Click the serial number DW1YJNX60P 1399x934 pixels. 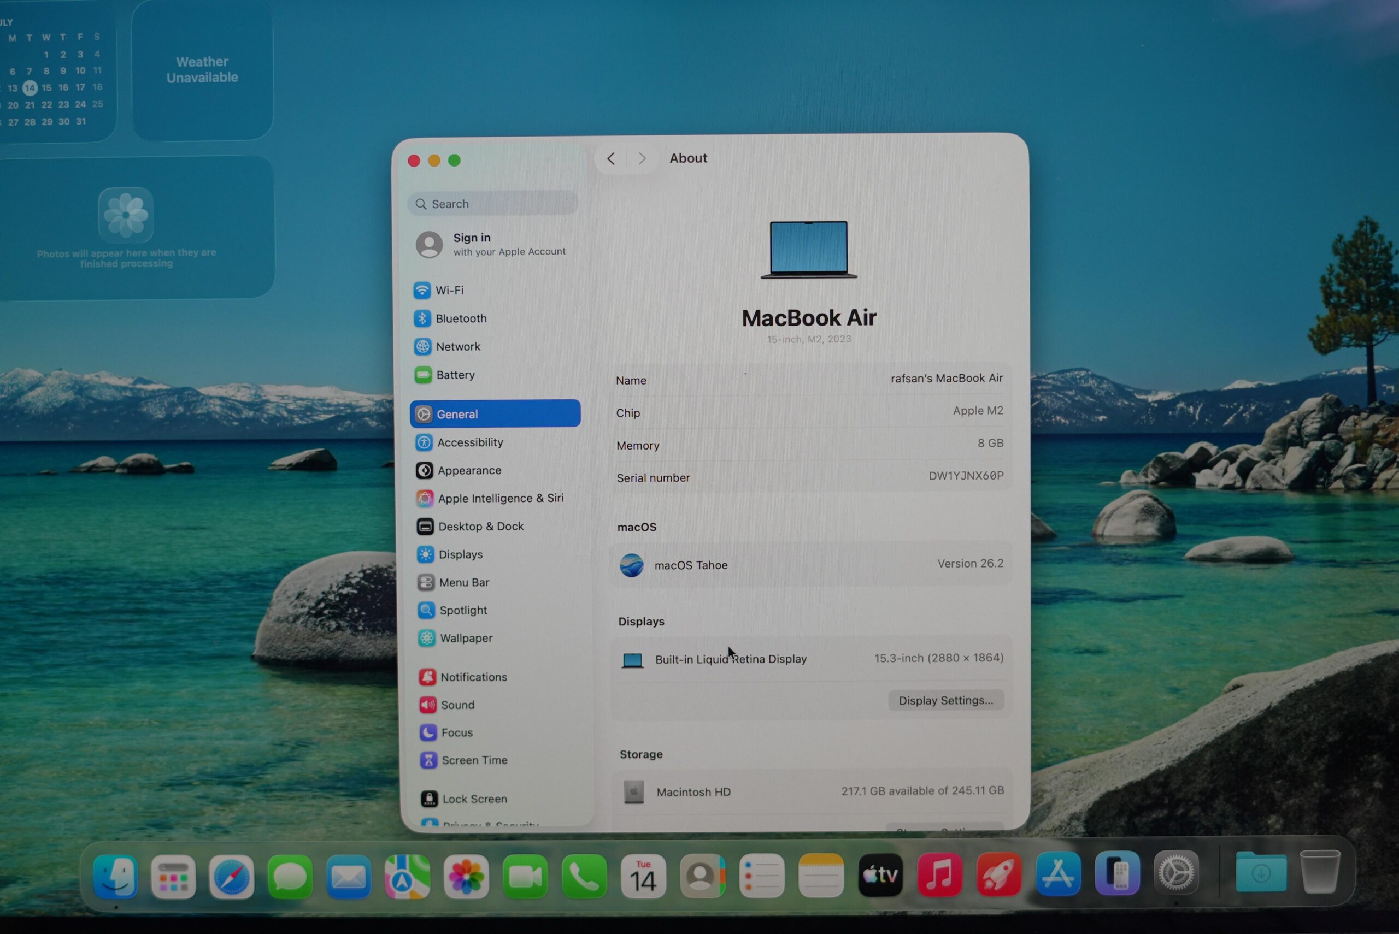tap(966, 476)
